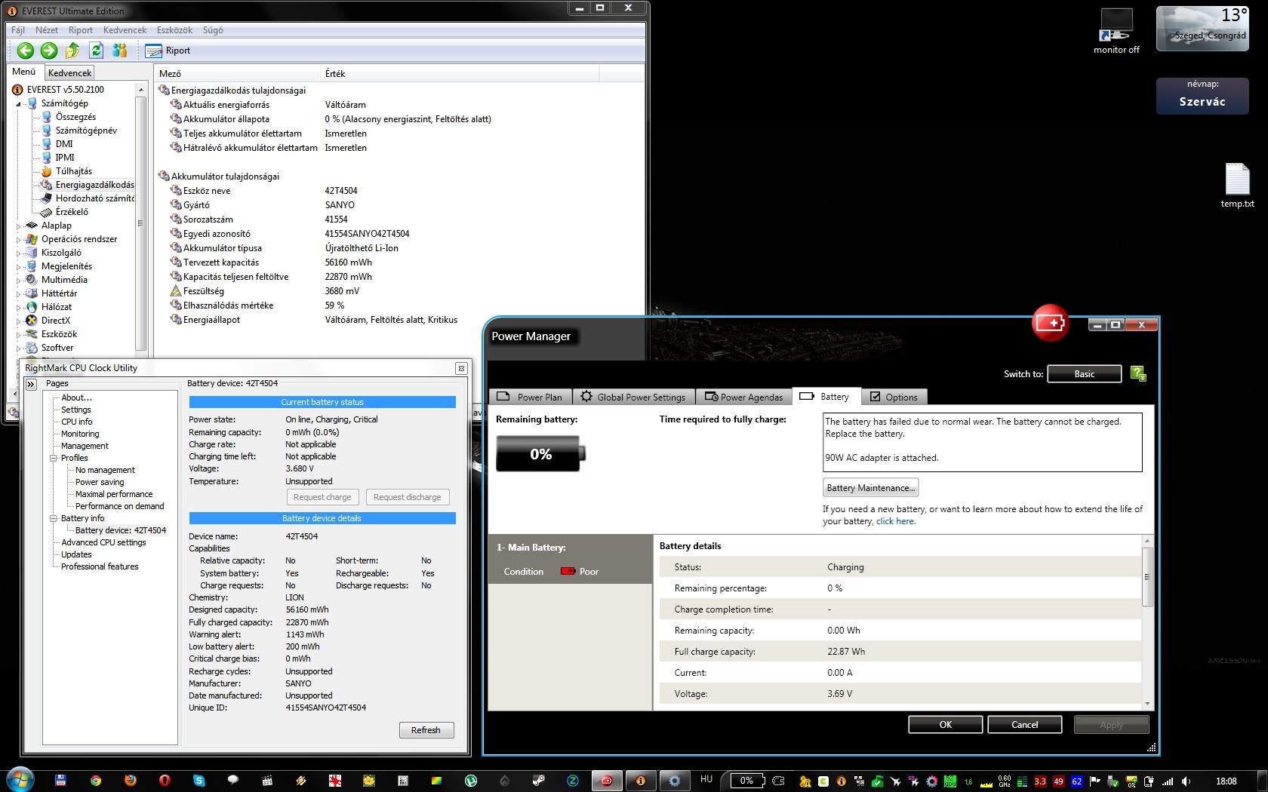Switch Power Manager to Basic mode

[1084, 374]
